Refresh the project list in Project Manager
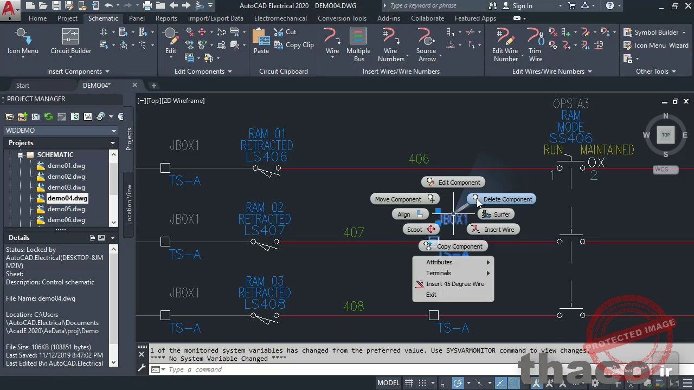 point(48,117)
